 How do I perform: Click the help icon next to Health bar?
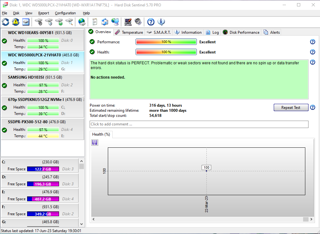[312, 52]
